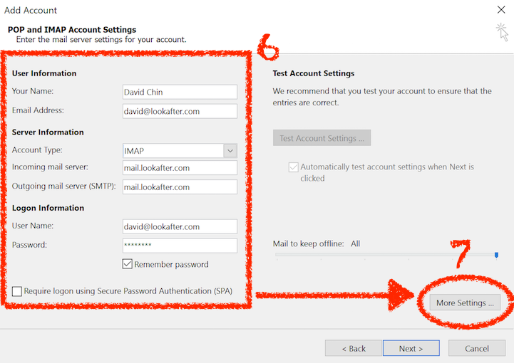Open the Account Type dropdown arrow
Screen dimensions: 514x363
tap(230, 151)
